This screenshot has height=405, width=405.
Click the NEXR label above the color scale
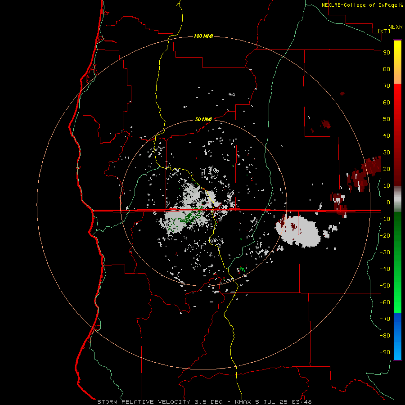click(396, 27)
